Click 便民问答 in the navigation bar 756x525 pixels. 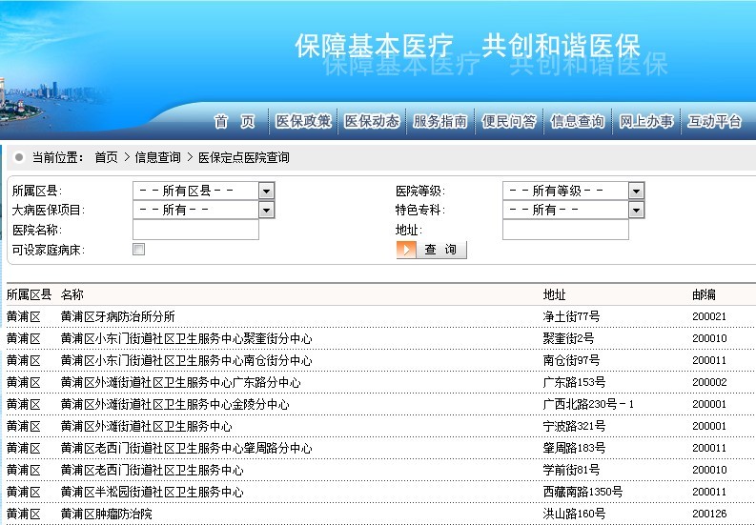click(509, 121)
